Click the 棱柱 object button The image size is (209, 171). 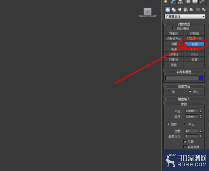[174, 65]
